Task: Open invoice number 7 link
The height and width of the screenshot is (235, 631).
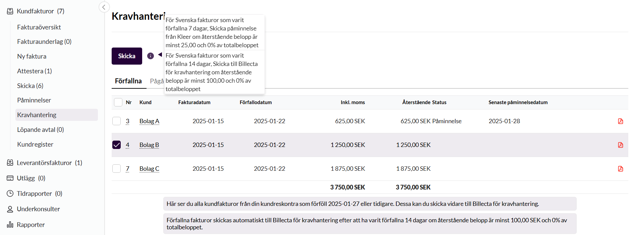Action: click(x=127, y=169)
